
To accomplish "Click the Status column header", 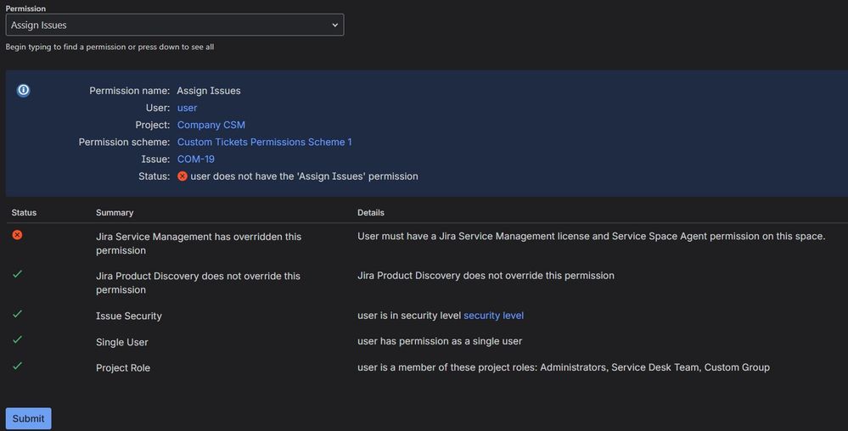I will pyautogui.click(x=24, y=212).
